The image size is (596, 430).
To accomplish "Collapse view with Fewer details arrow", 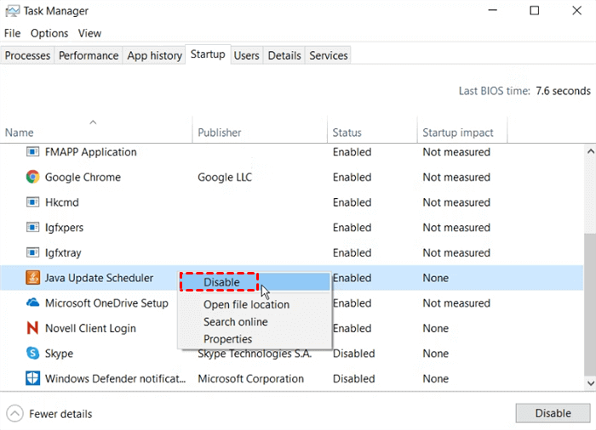I will click(14, 414).
